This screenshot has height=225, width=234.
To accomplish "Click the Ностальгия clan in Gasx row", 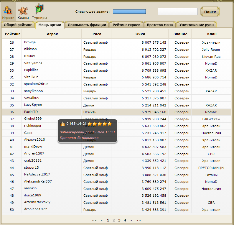I will pyautogui.click(x=211, y=133).
